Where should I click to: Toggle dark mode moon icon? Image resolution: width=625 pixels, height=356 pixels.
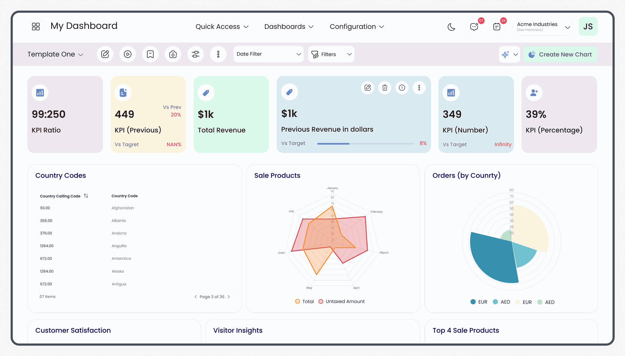(x=451, y=27)
